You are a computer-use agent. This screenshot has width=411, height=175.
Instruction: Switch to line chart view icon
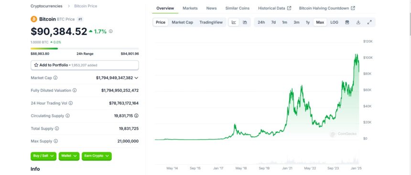point(234,22)
